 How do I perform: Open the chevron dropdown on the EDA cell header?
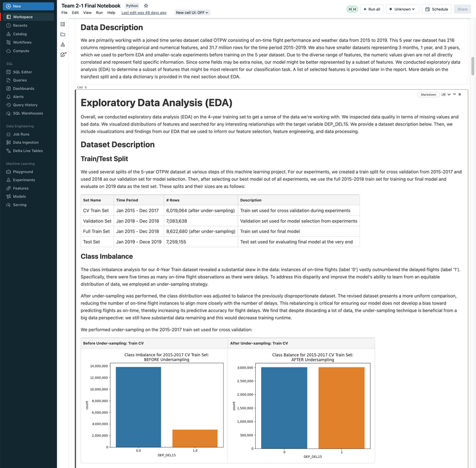pos(449,94)
